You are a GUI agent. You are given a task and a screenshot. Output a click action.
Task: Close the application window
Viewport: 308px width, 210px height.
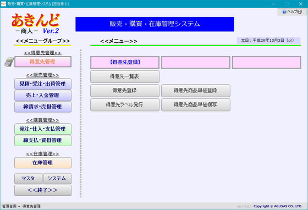[301, 4]
